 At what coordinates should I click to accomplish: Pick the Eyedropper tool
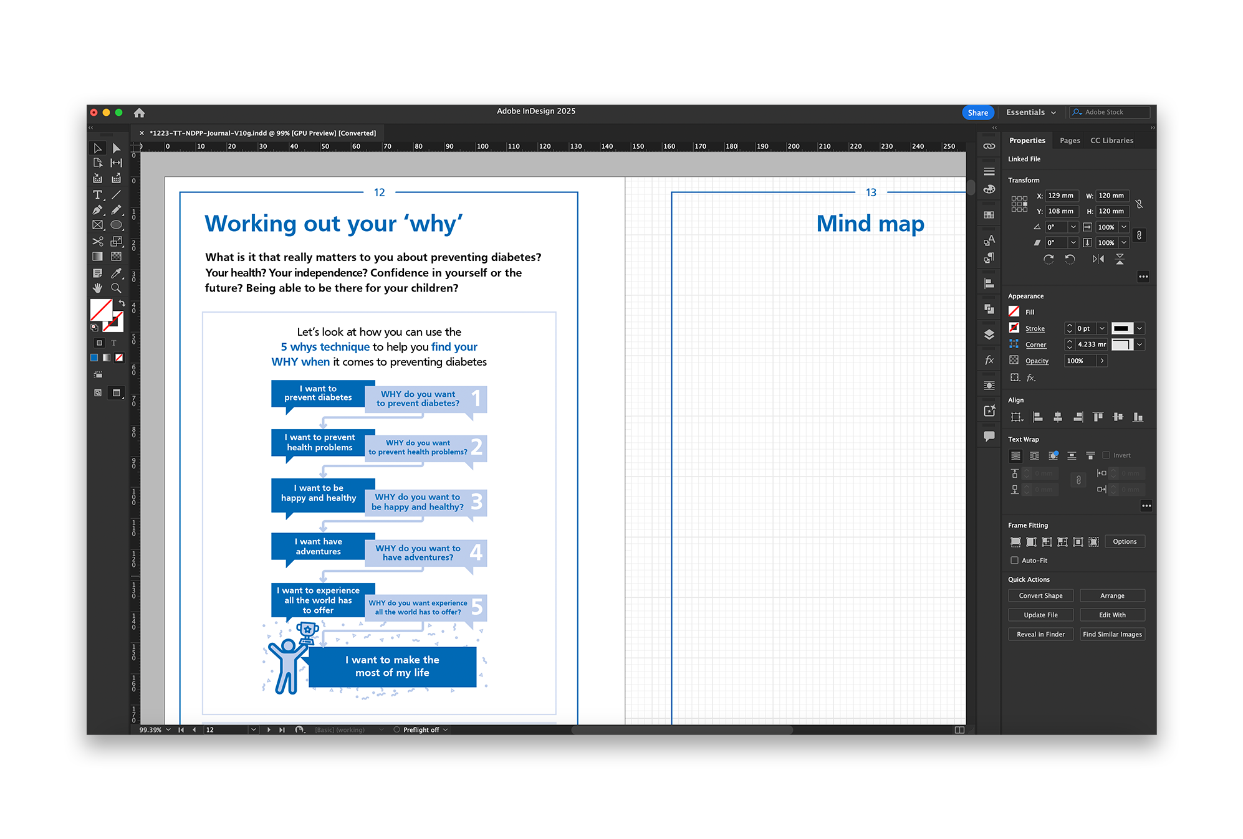point(117,272)
